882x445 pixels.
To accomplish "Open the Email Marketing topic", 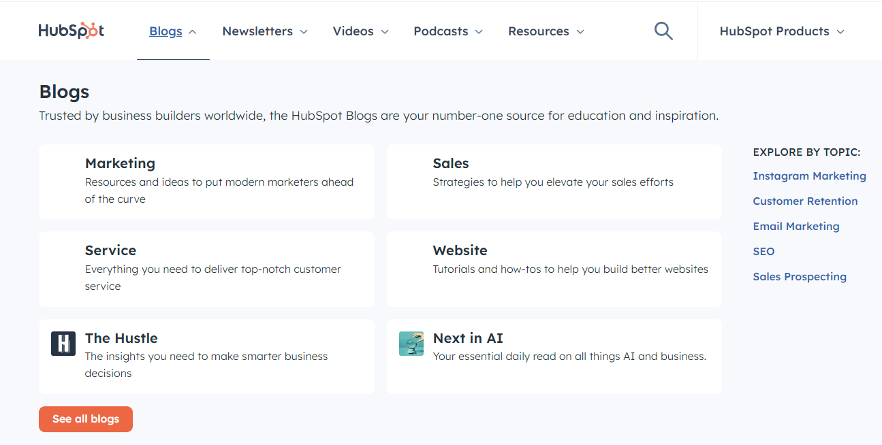I will click(796, 227).
